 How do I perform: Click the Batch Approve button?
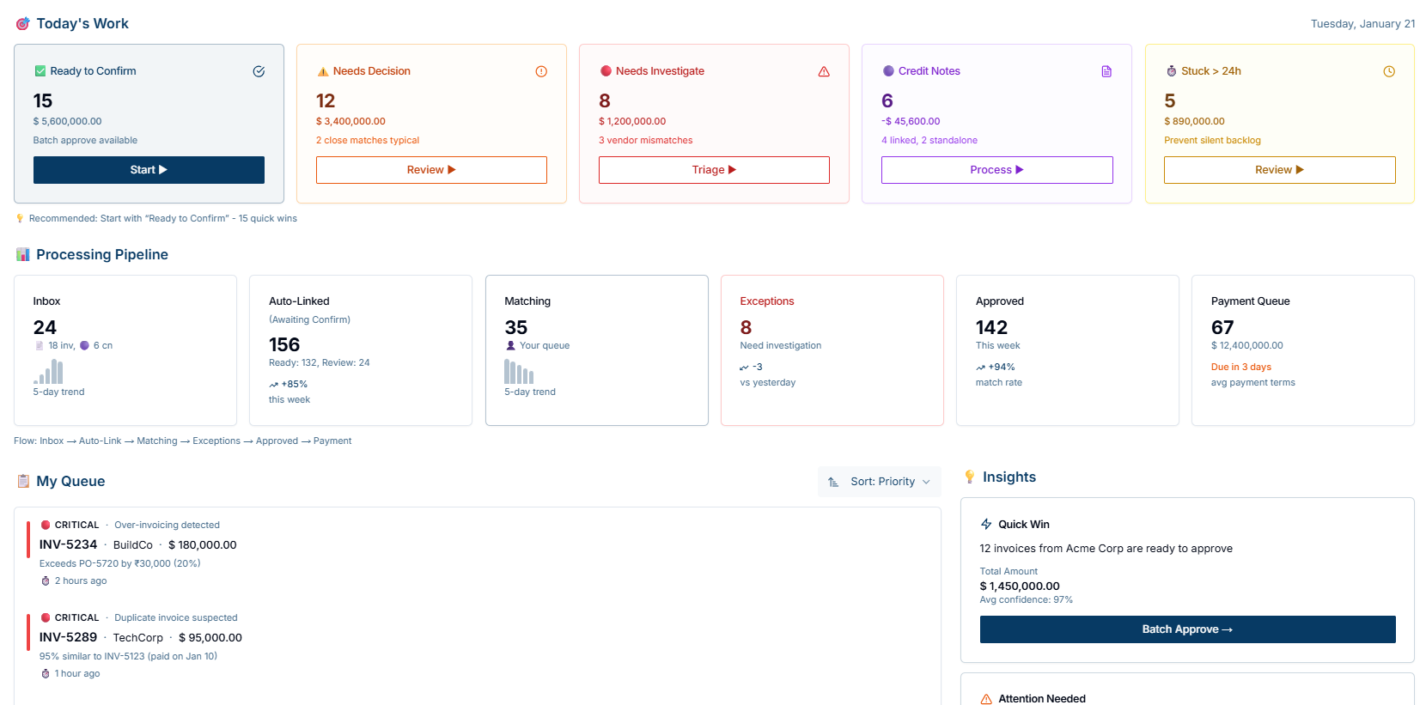click(x=1187, y=629)
